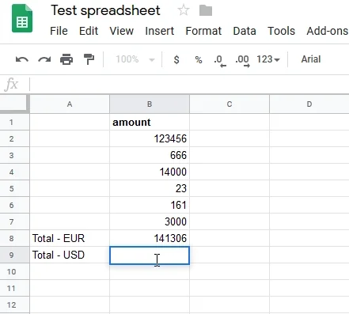The height and width of the screenshot is (314, 349).
Task: Click into the formula bar field
Action: [189, 85]
